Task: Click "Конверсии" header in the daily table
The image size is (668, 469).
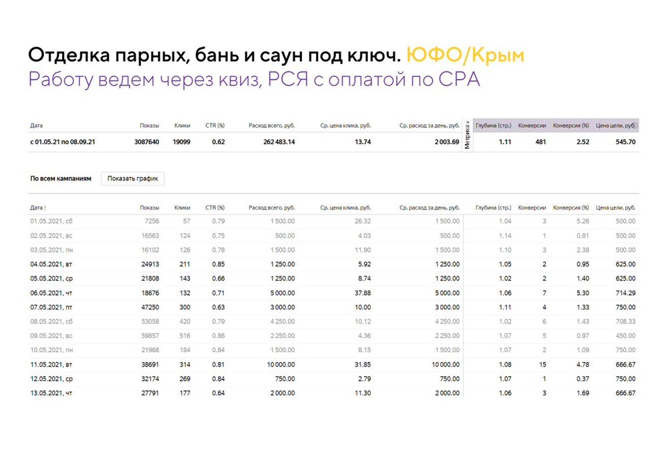Action: click(x=532, y=208)
